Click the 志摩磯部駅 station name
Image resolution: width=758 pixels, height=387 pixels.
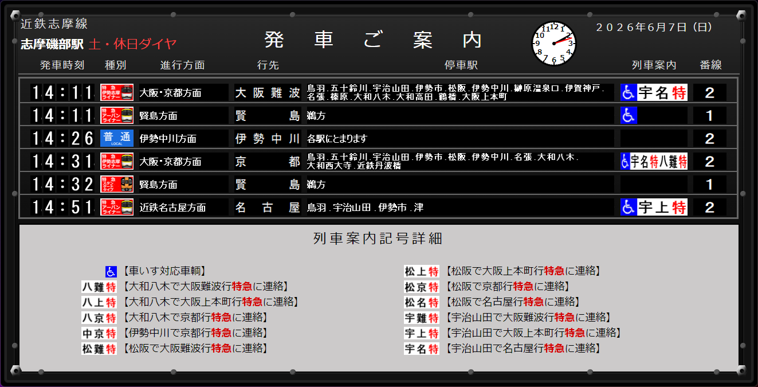point(52,44)
